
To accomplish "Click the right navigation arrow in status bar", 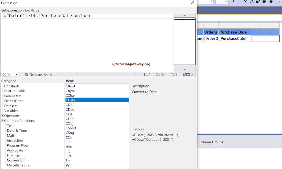I will click(x=135, y=74).
